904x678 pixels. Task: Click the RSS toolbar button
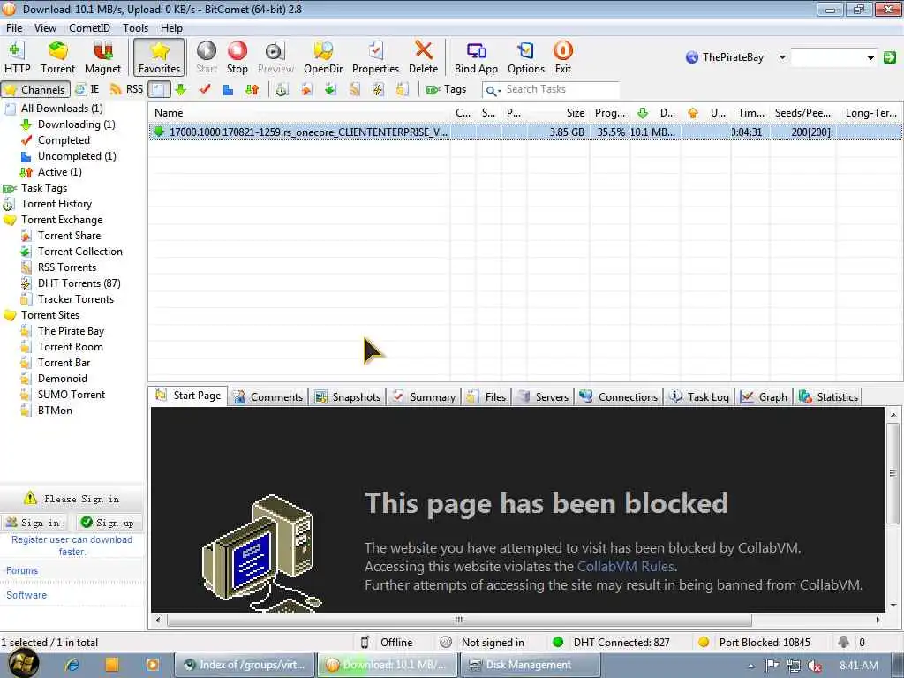(x=127, y=89)
